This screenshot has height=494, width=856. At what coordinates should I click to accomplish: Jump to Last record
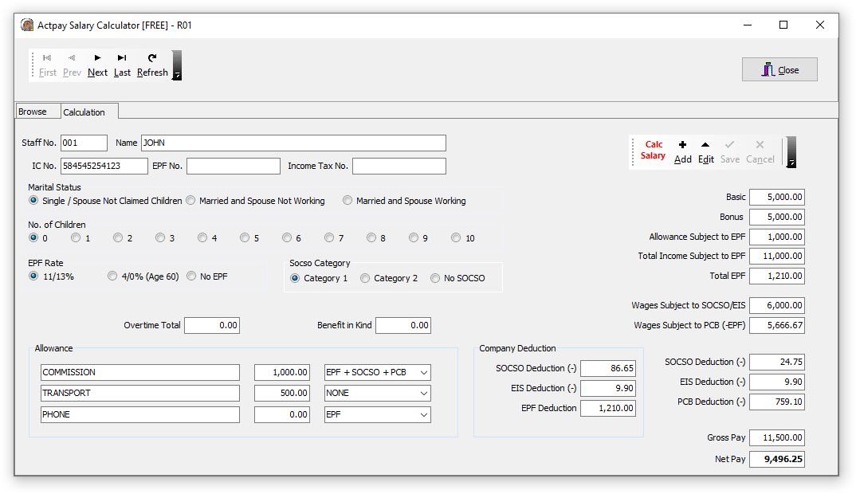[122, 65]
